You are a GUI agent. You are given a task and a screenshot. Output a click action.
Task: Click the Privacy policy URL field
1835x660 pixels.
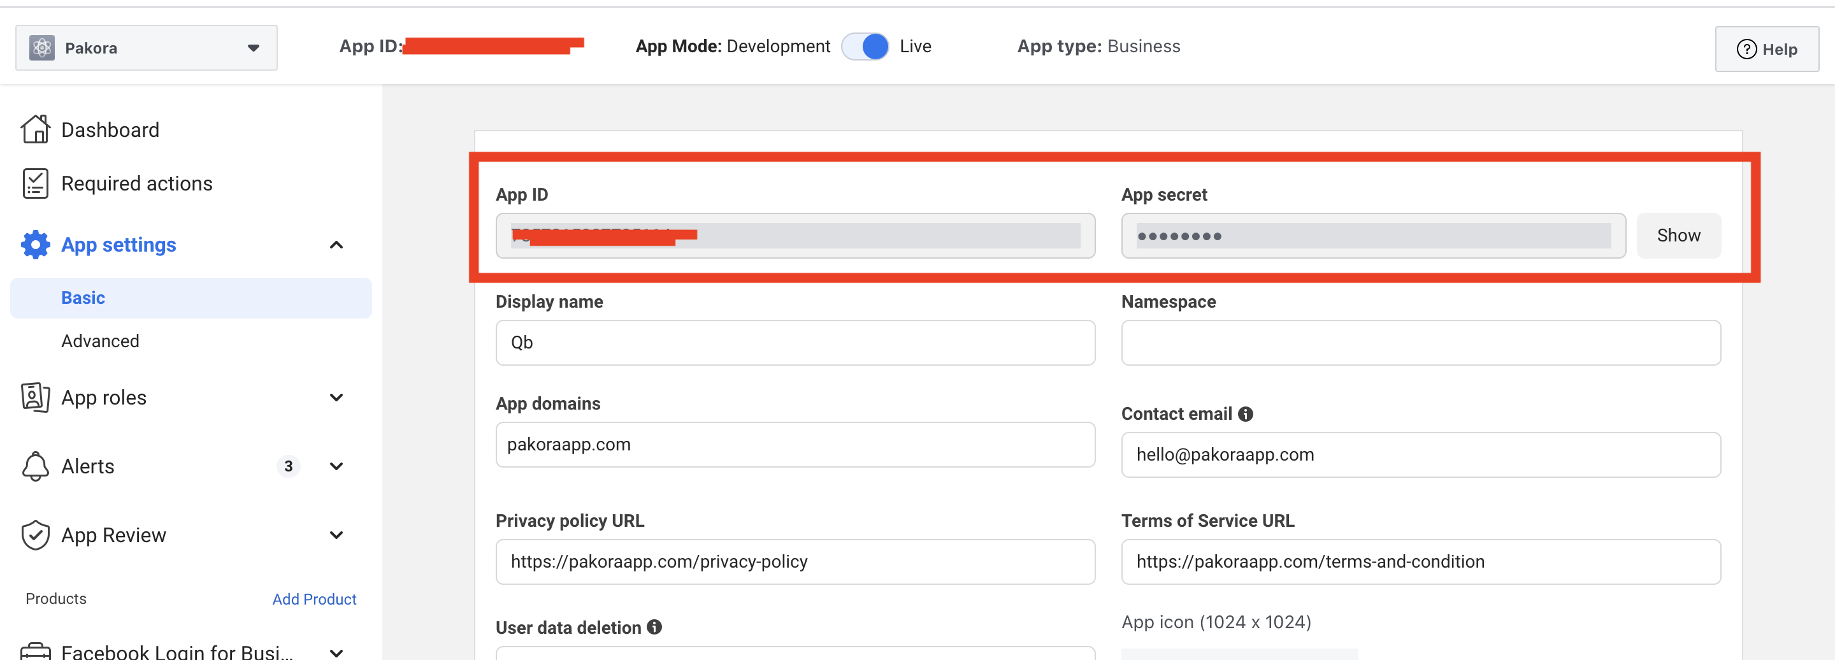(795, 562)
